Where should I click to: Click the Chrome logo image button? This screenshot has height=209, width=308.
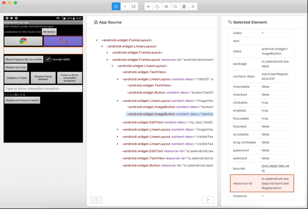pyautogui.click(x=23, y=41)
